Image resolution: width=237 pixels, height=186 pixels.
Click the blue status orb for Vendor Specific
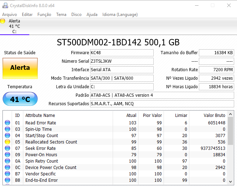tap(7, 174)
